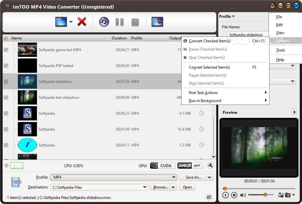
Task: Open the View menu
Action: 280,33
